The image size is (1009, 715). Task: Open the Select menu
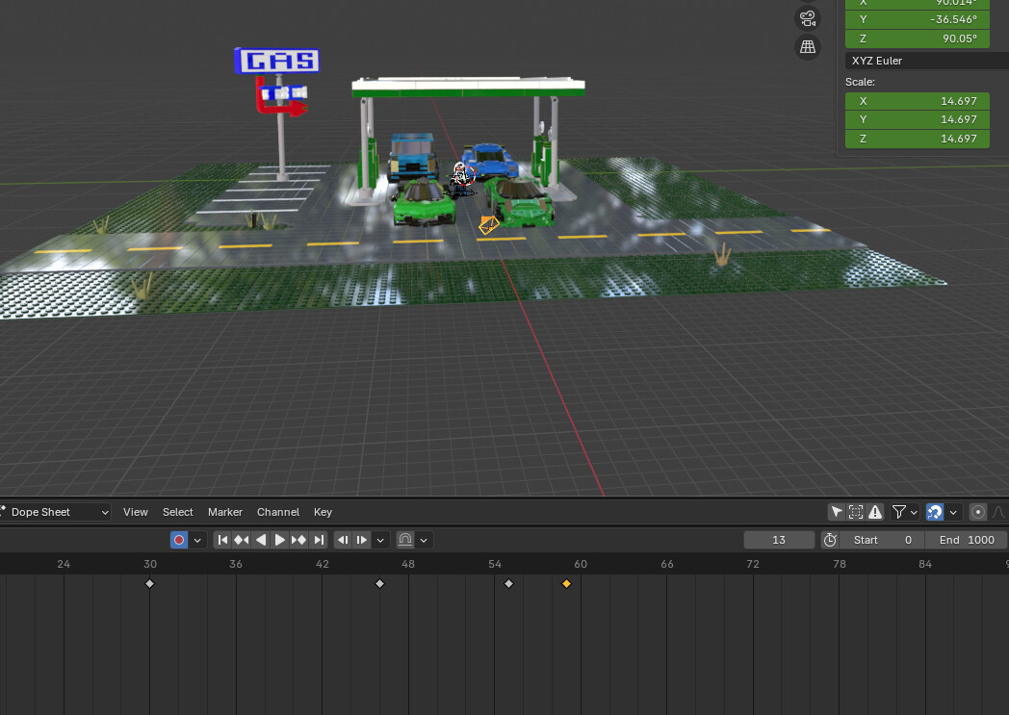click(177, 513)
